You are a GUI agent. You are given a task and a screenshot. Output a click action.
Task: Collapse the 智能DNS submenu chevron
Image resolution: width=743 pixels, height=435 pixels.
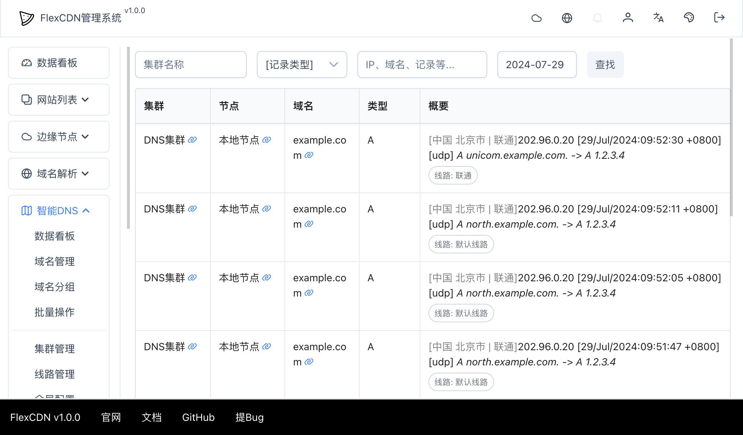[x=86, y=210]
